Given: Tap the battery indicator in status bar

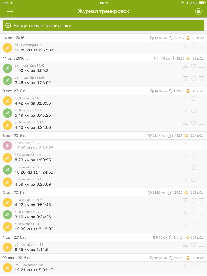Looking at the screenshot, I should (x=202, y=3).
